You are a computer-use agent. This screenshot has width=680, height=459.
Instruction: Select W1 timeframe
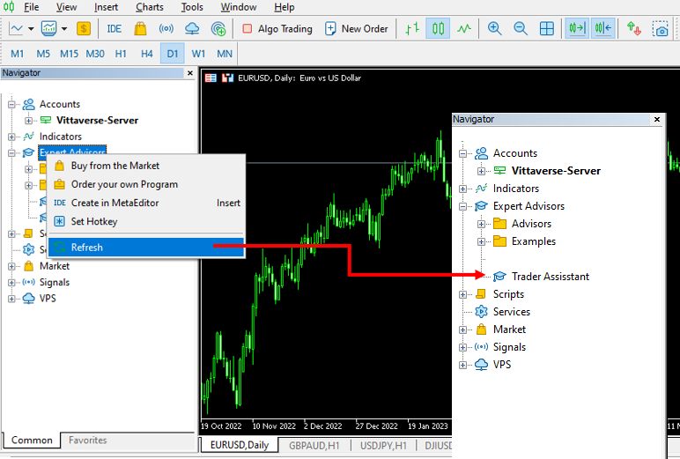[x=198, y=54]
